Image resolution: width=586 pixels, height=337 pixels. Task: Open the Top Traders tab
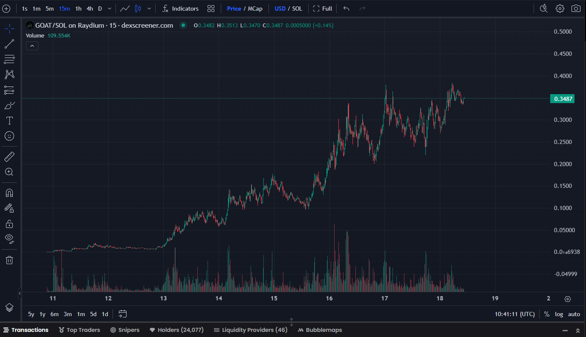80,330
